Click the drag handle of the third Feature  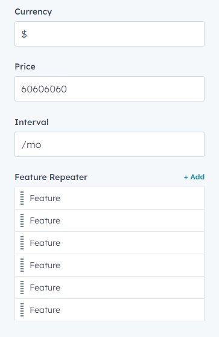pos(22,243)
